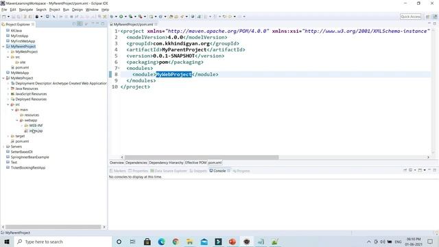Select the MyFirstApp project
The height and width of the screenshot is (247, 439).
tap(19, 36)
